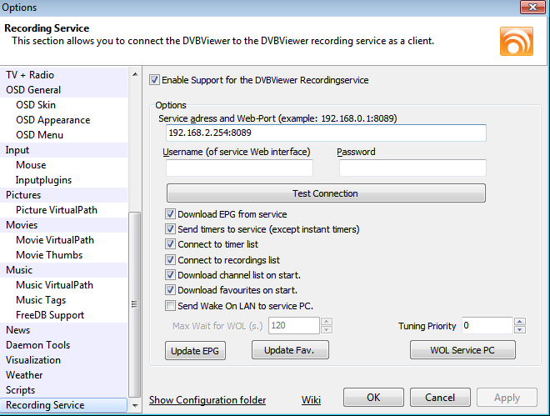
Task: Click the Test Connection button
Action: click(x=326, y=193)
